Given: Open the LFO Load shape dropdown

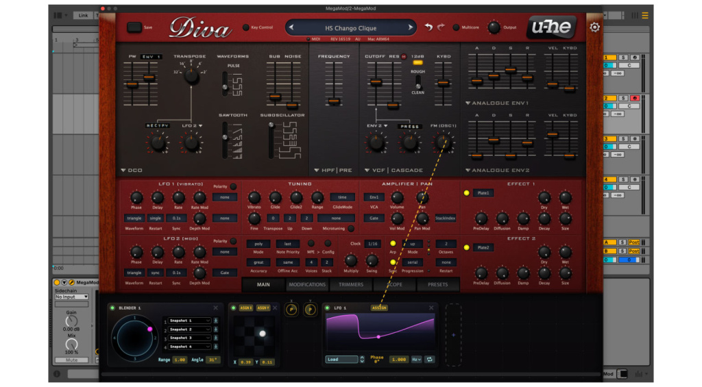Looking at the screenshot, I should pyautogui.click(x=342, y=360).
